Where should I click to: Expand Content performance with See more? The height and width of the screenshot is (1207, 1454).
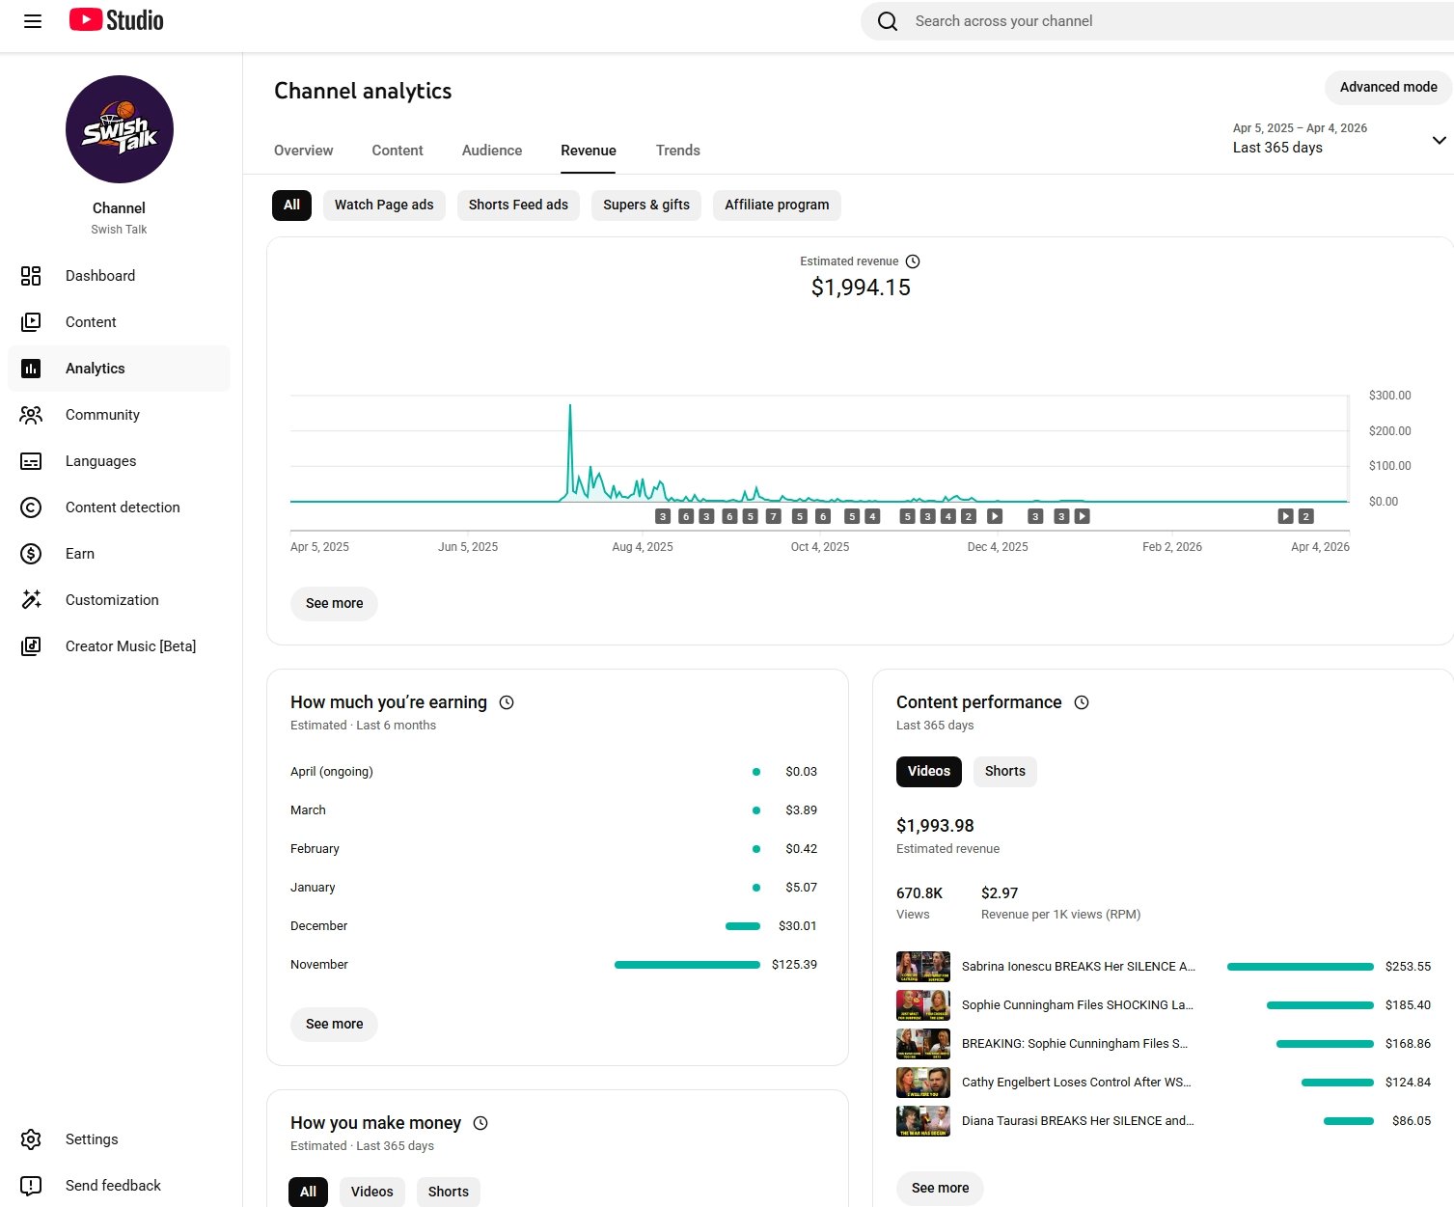point(940,1188)
